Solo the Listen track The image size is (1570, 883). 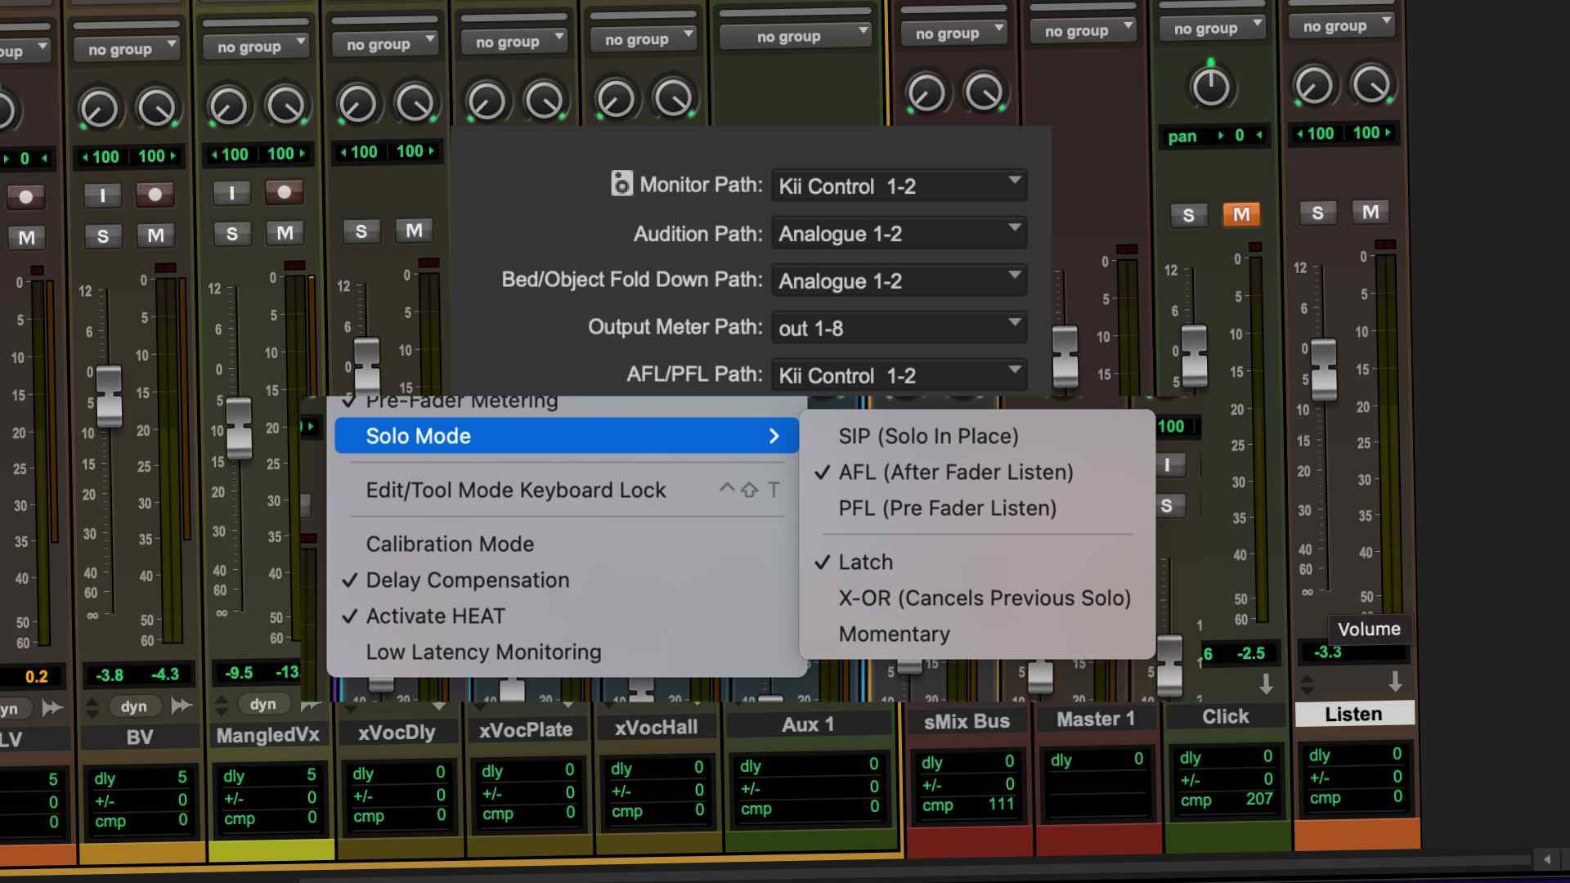point(1318,213)
